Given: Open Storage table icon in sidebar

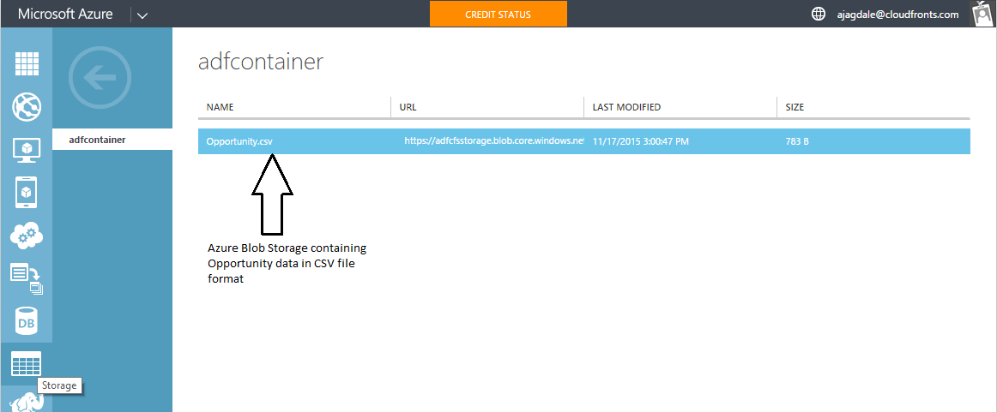Looking at the screenshot, I should (x=27, y=364).
